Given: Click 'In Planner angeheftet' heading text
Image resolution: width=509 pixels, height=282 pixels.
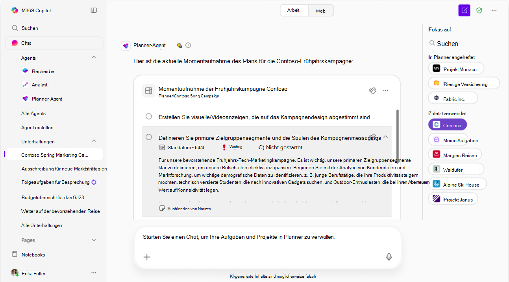Looking at the screenshot, I should (x=452, y=57).
